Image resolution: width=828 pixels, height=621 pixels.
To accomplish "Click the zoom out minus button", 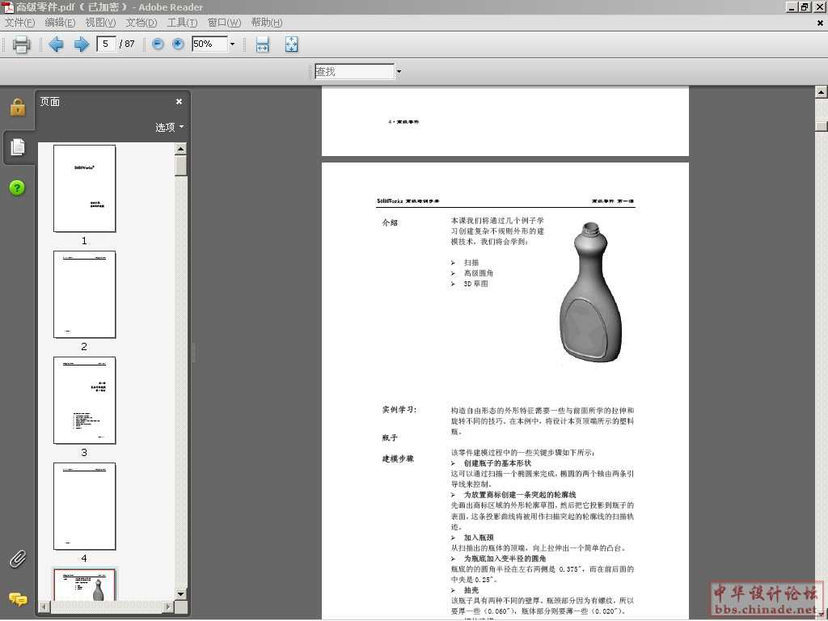I will coord(158,44).
